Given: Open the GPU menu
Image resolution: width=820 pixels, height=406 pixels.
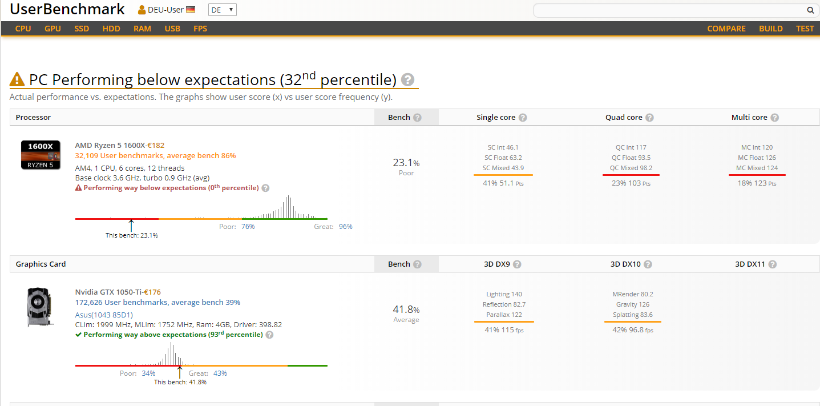Looking at the screenshot, I should (x=52, y=29).
